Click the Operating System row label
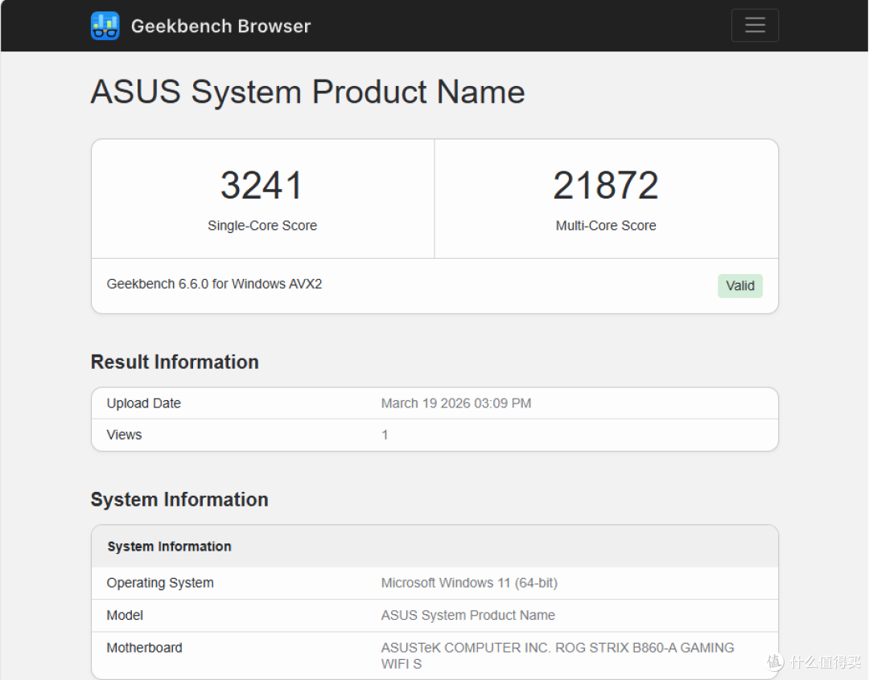Image resolution: width=869 pixels, height=680 pixels. pos(159,583)
